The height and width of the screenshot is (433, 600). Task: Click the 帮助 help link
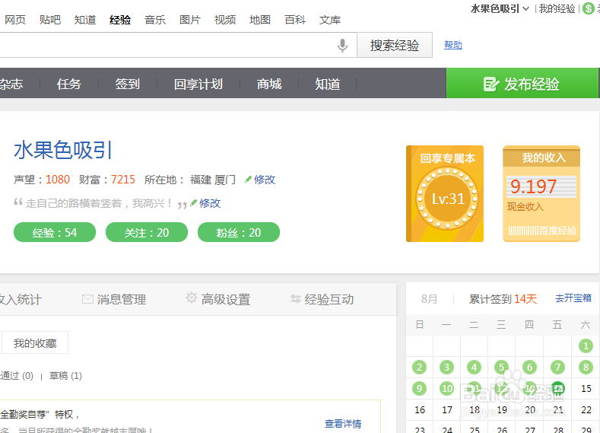453,45
